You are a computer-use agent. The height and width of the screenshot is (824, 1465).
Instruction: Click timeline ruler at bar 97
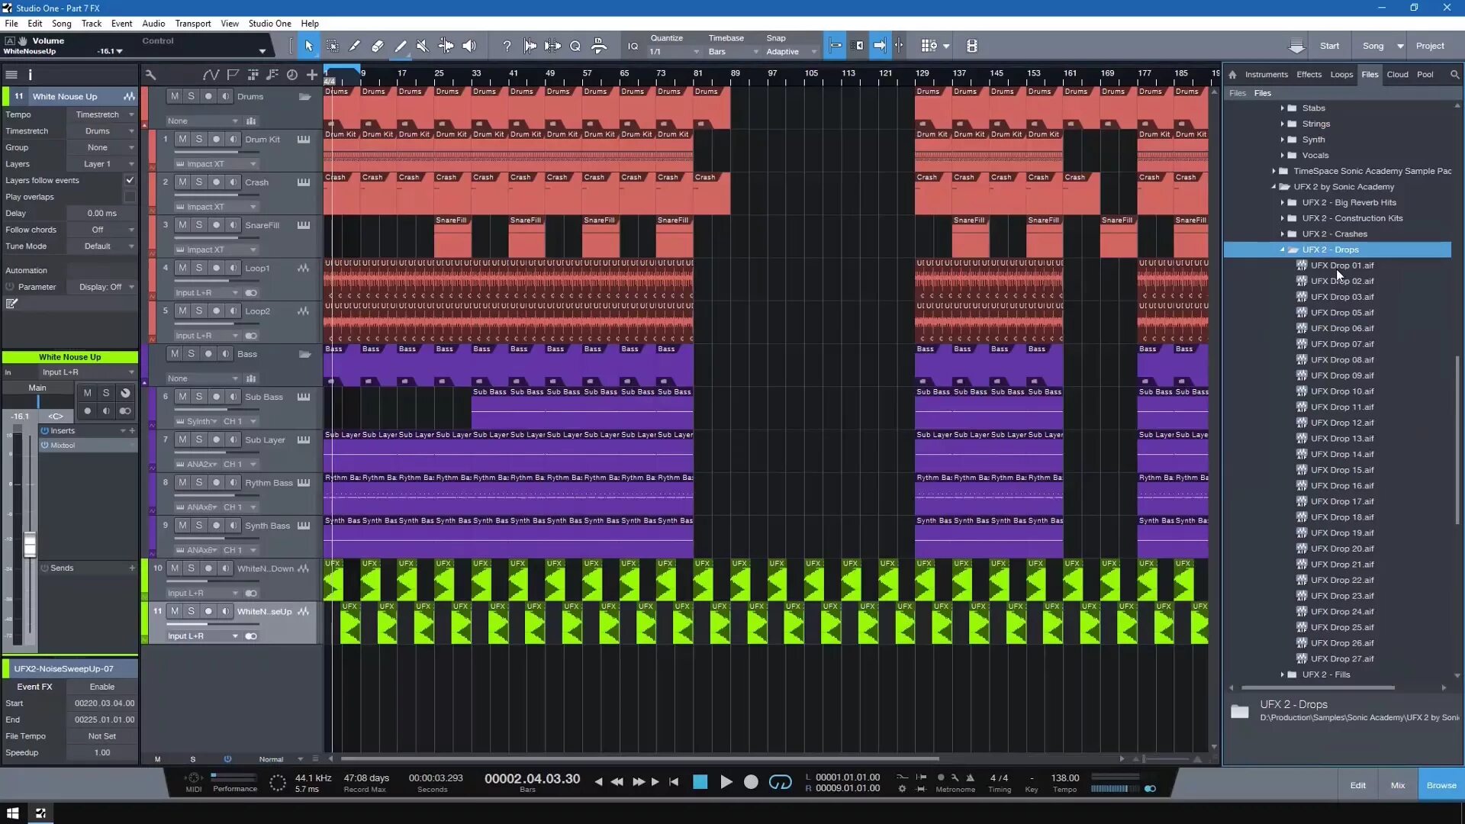pos(772,73)
